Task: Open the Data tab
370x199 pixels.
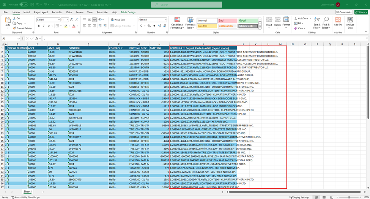Action: pos(69,12)
